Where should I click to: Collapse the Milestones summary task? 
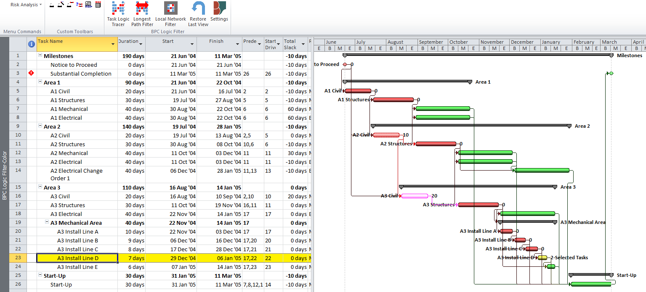pos(40,56)
